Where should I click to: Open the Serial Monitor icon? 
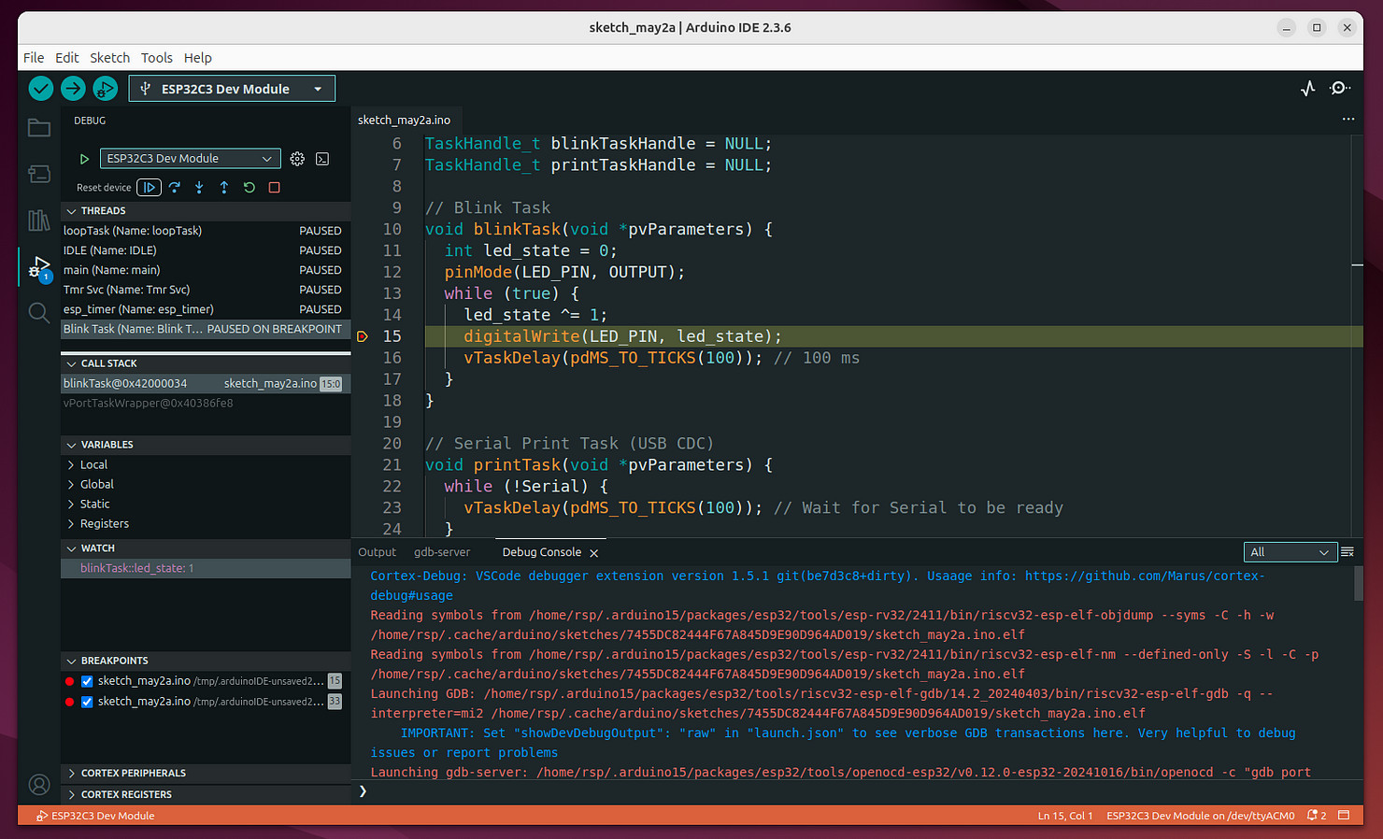point(1340,89)
